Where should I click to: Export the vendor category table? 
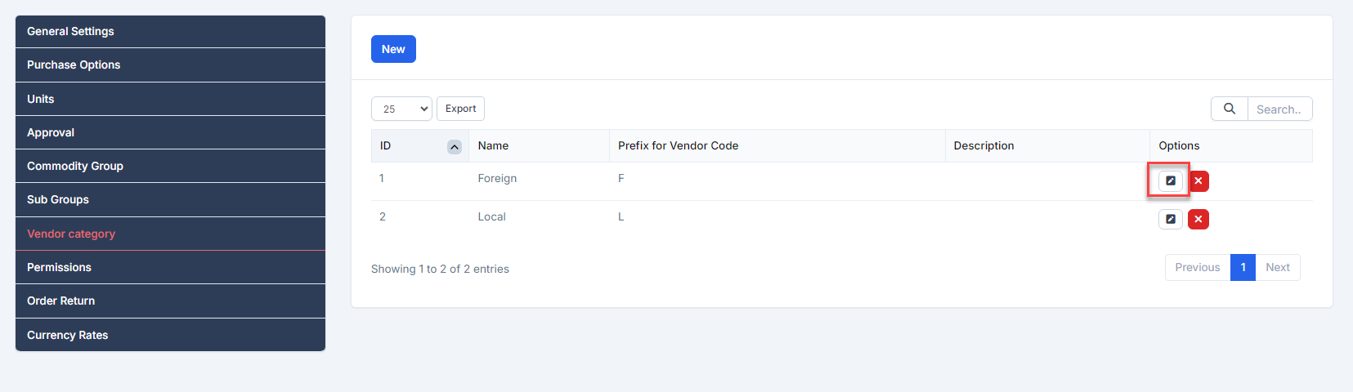coord(460,109)
